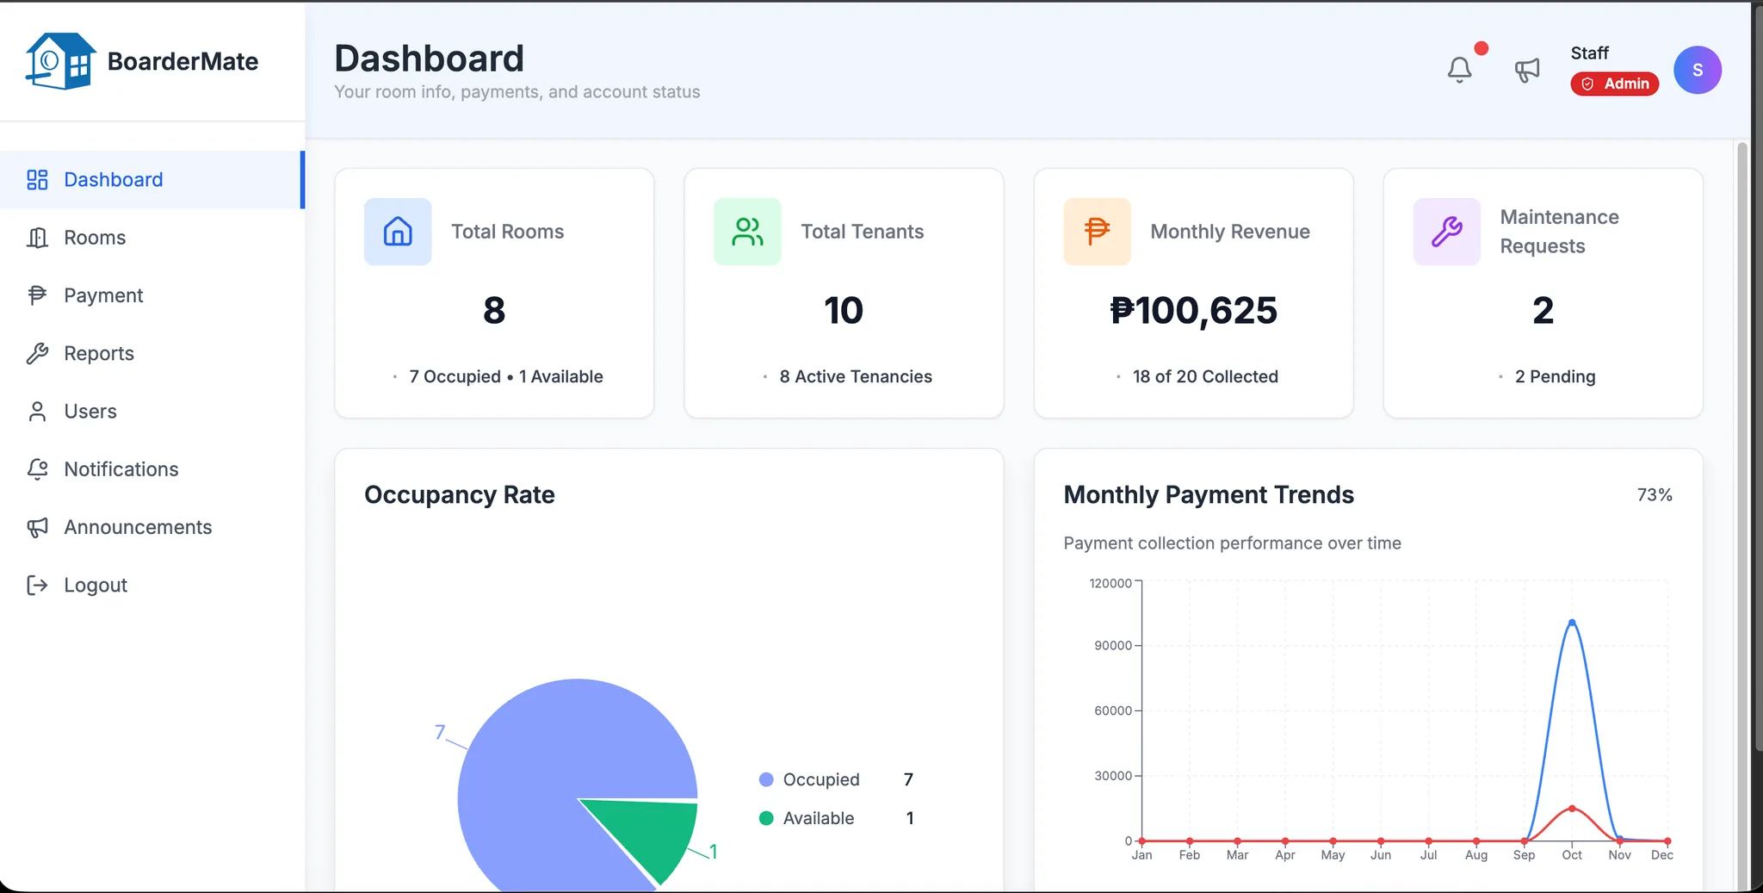Click Logout in the sidebar
The width and height of the screenshot is (1763, 893).
[152, 586]
